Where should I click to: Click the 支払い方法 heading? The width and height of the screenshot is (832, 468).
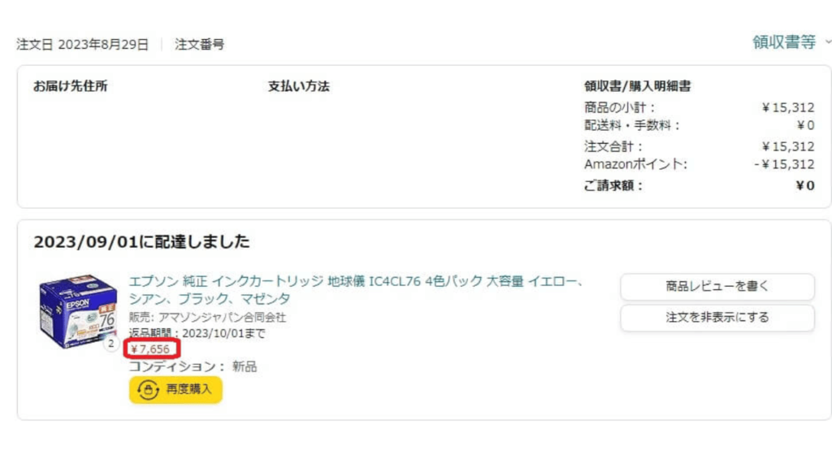299,86
